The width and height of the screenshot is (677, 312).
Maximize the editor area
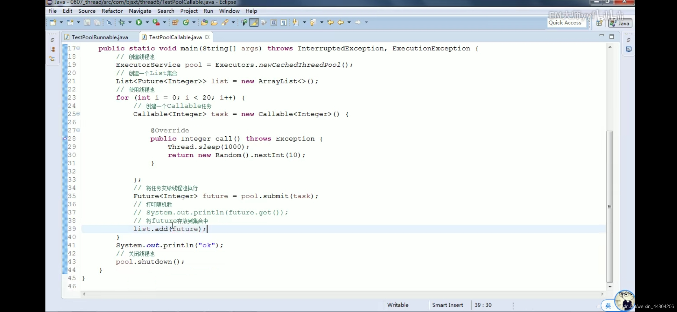pyautogui.click(x=611, y=36)
